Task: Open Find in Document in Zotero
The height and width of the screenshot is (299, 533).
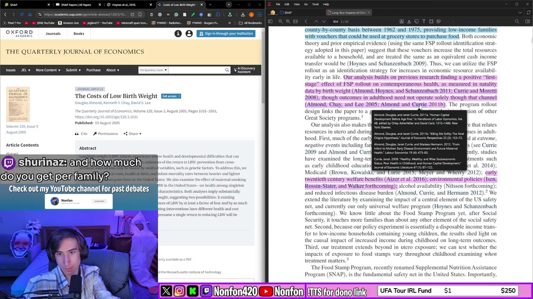Action: pyautogui.click(x=517, y=21)
